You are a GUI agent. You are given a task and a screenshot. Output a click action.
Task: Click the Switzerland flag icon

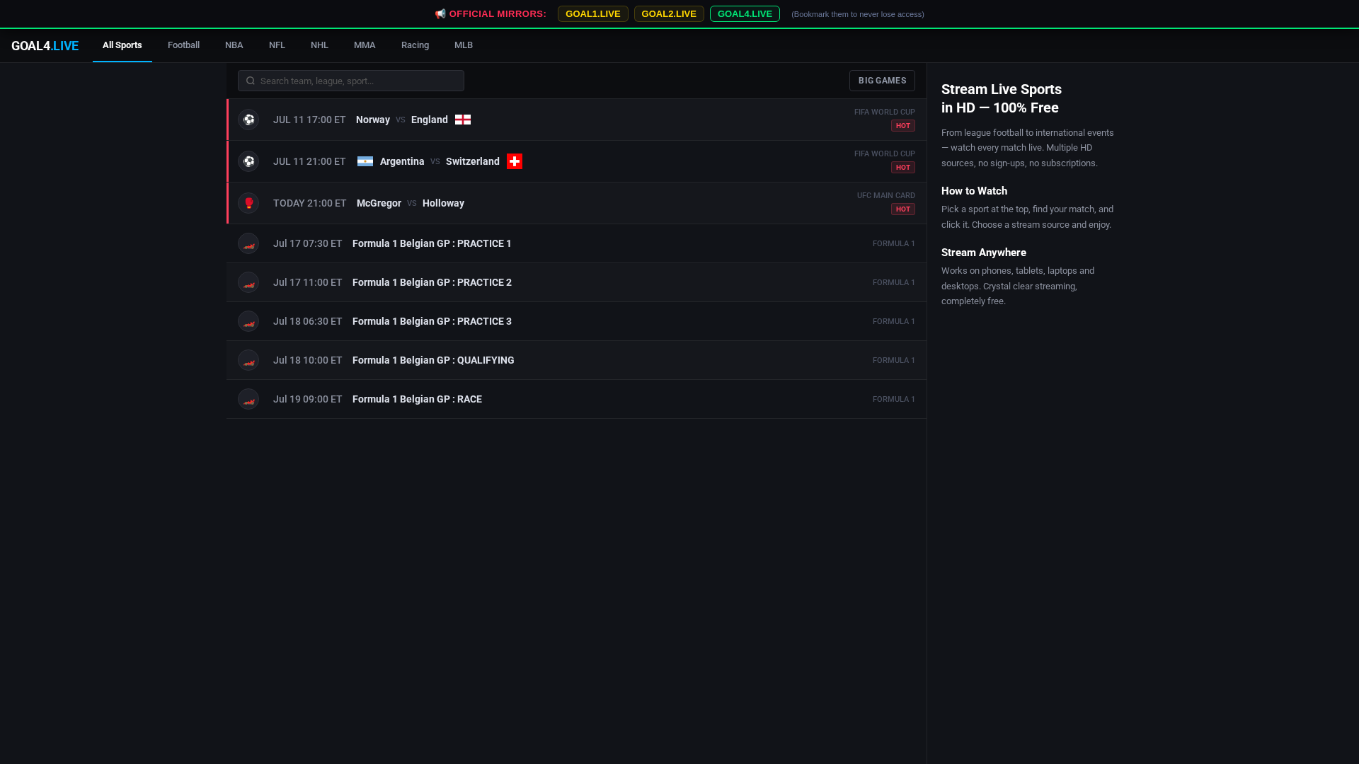point(515,161)
